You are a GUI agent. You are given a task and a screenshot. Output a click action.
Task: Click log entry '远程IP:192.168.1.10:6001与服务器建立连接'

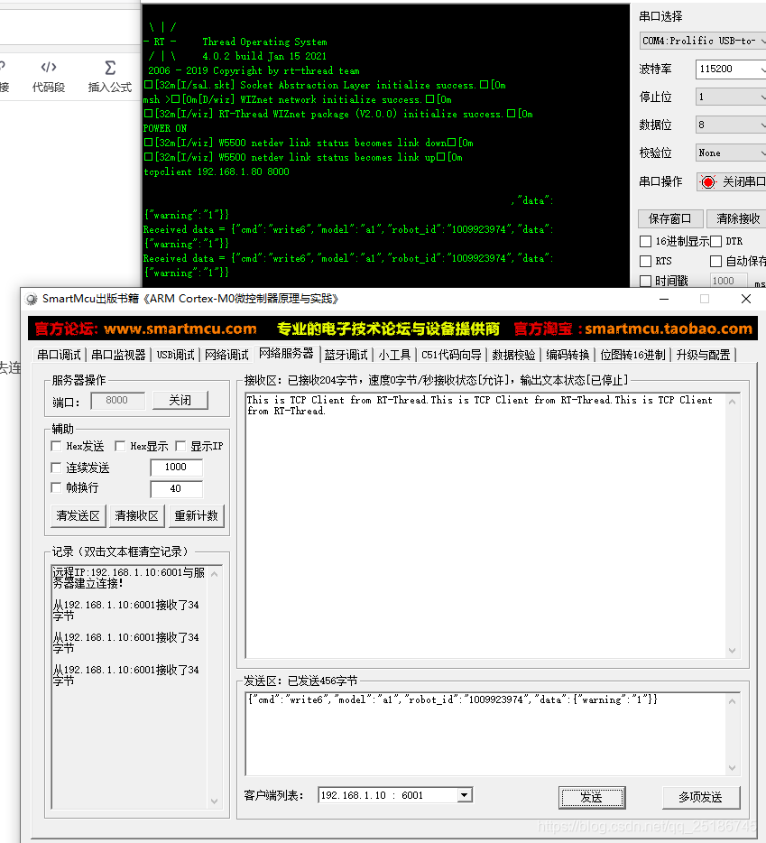point(129,578)
